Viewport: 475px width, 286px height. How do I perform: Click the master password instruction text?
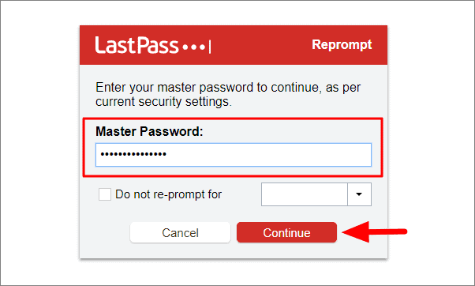pos(228,94)
